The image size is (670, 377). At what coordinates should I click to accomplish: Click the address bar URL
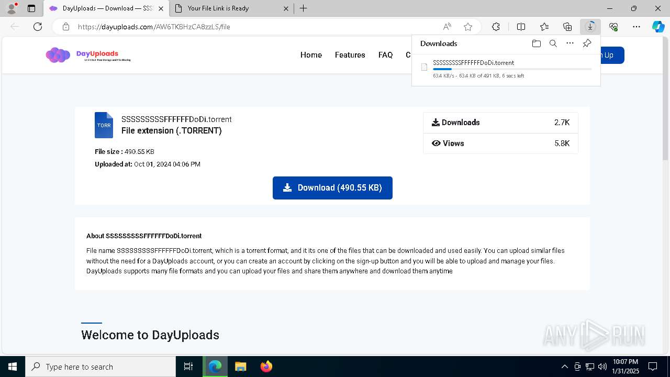[154, 27]
